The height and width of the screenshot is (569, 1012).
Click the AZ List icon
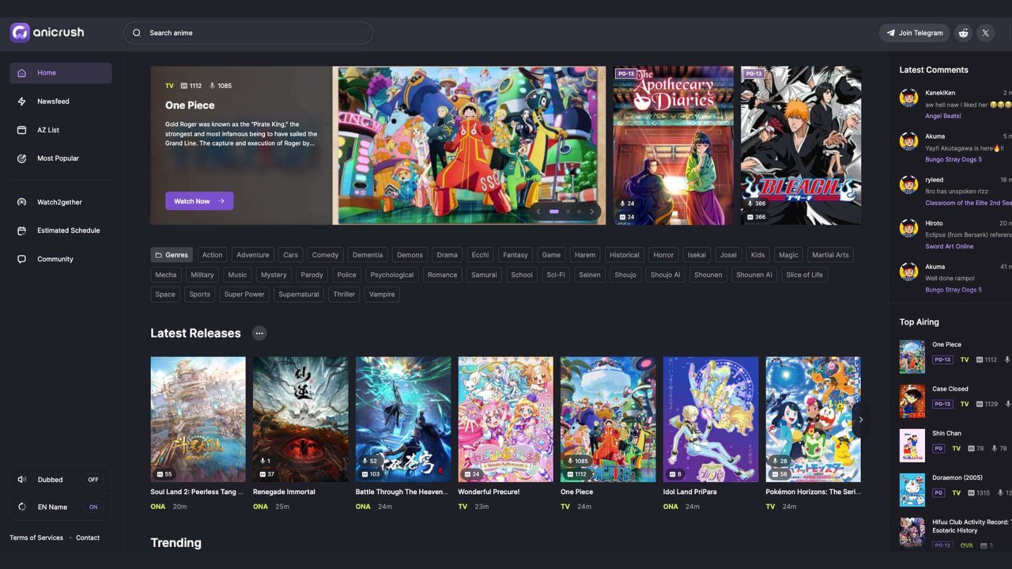click(x=22, y=130)
